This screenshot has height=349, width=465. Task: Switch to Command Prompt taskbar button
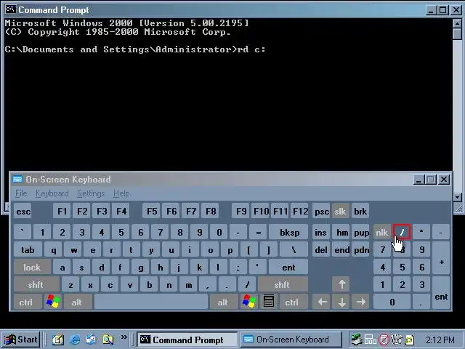(187, 340)
